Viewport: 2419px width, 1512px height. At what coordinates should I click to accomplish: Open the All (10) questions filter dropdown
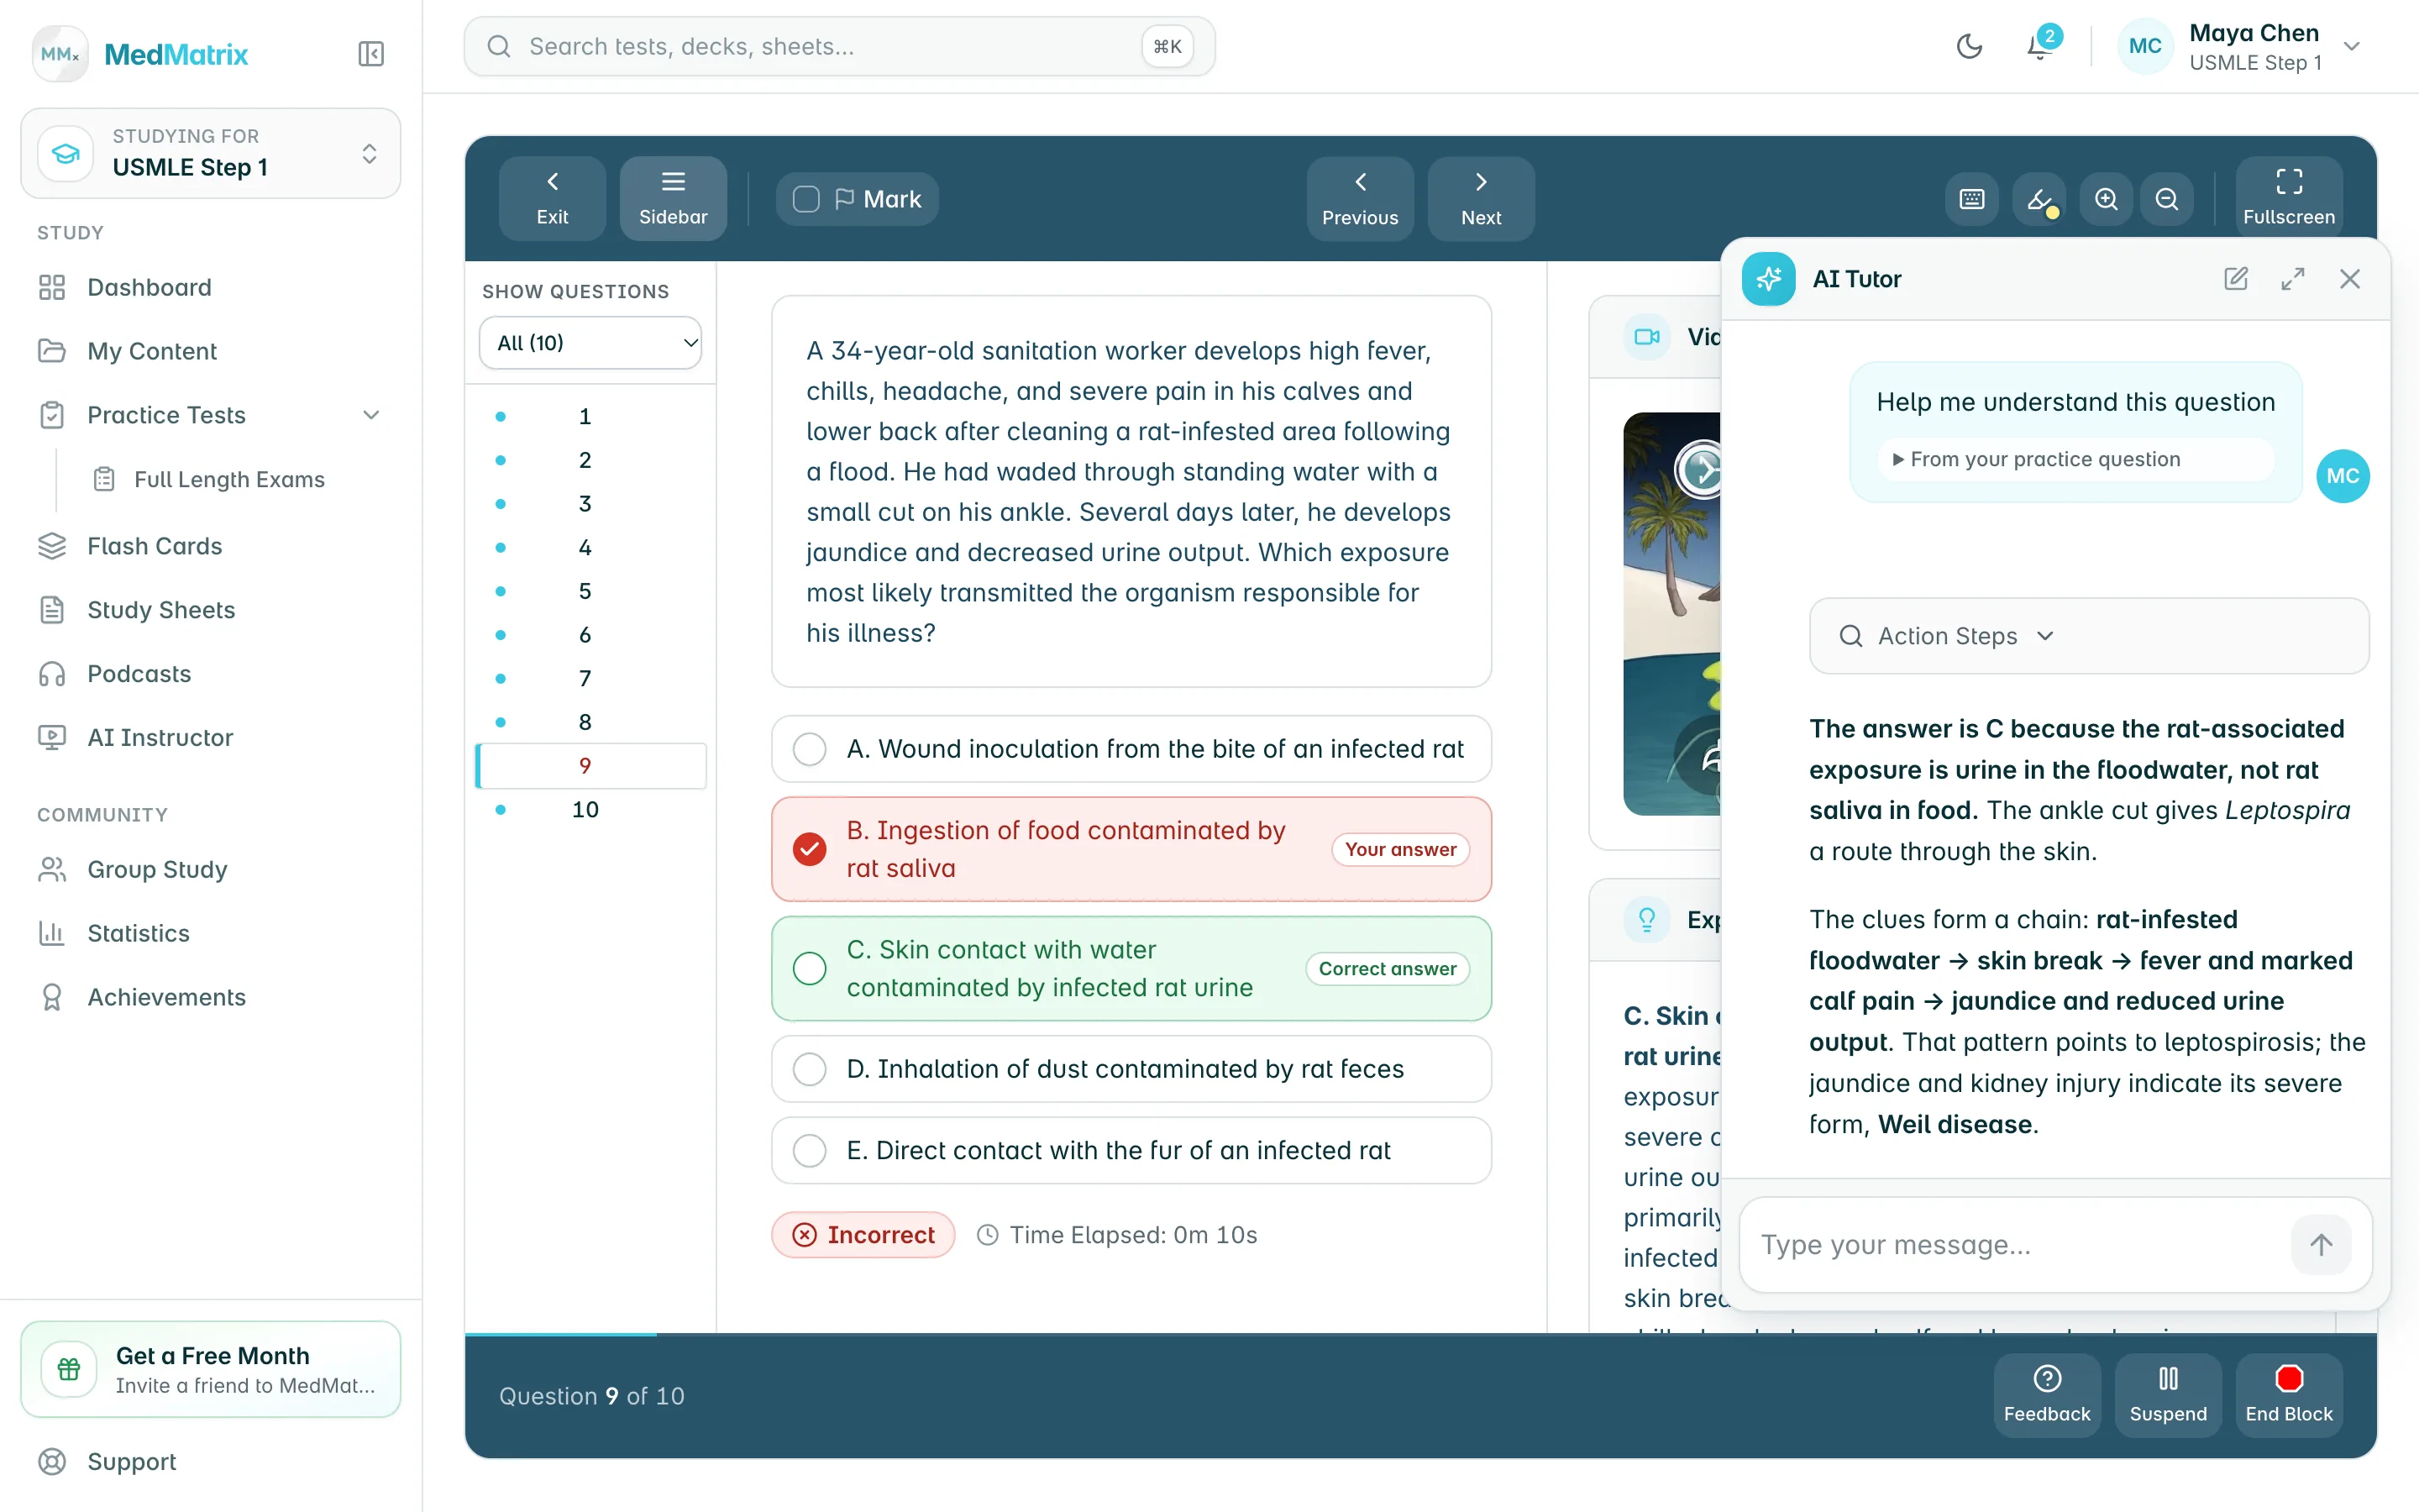click(x=590, y=343)
